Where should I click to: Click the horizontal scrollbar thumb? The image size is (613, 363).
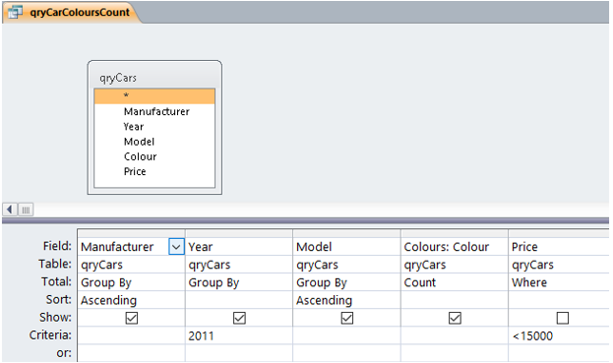coord(26,210)
